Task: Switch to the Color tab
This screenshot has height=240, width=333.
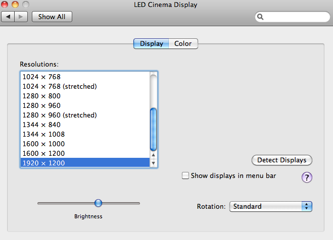Action: point(183,44)
